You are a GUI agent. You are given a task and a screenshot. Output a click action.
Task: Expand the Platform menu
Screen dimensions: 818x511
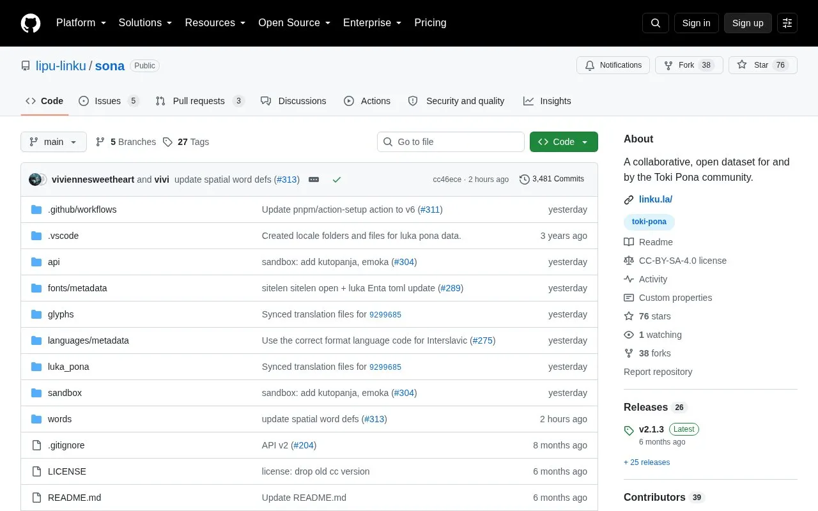coord(81,23)
